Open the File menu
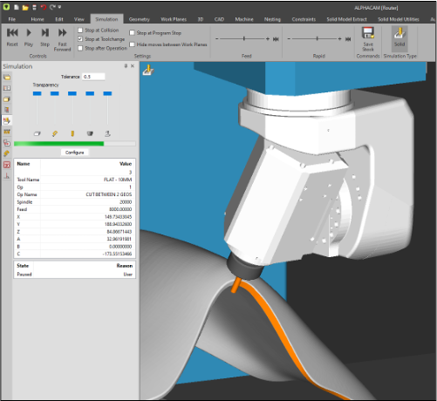The width and height of the screenshot is (437, 401). pos(12,19)
